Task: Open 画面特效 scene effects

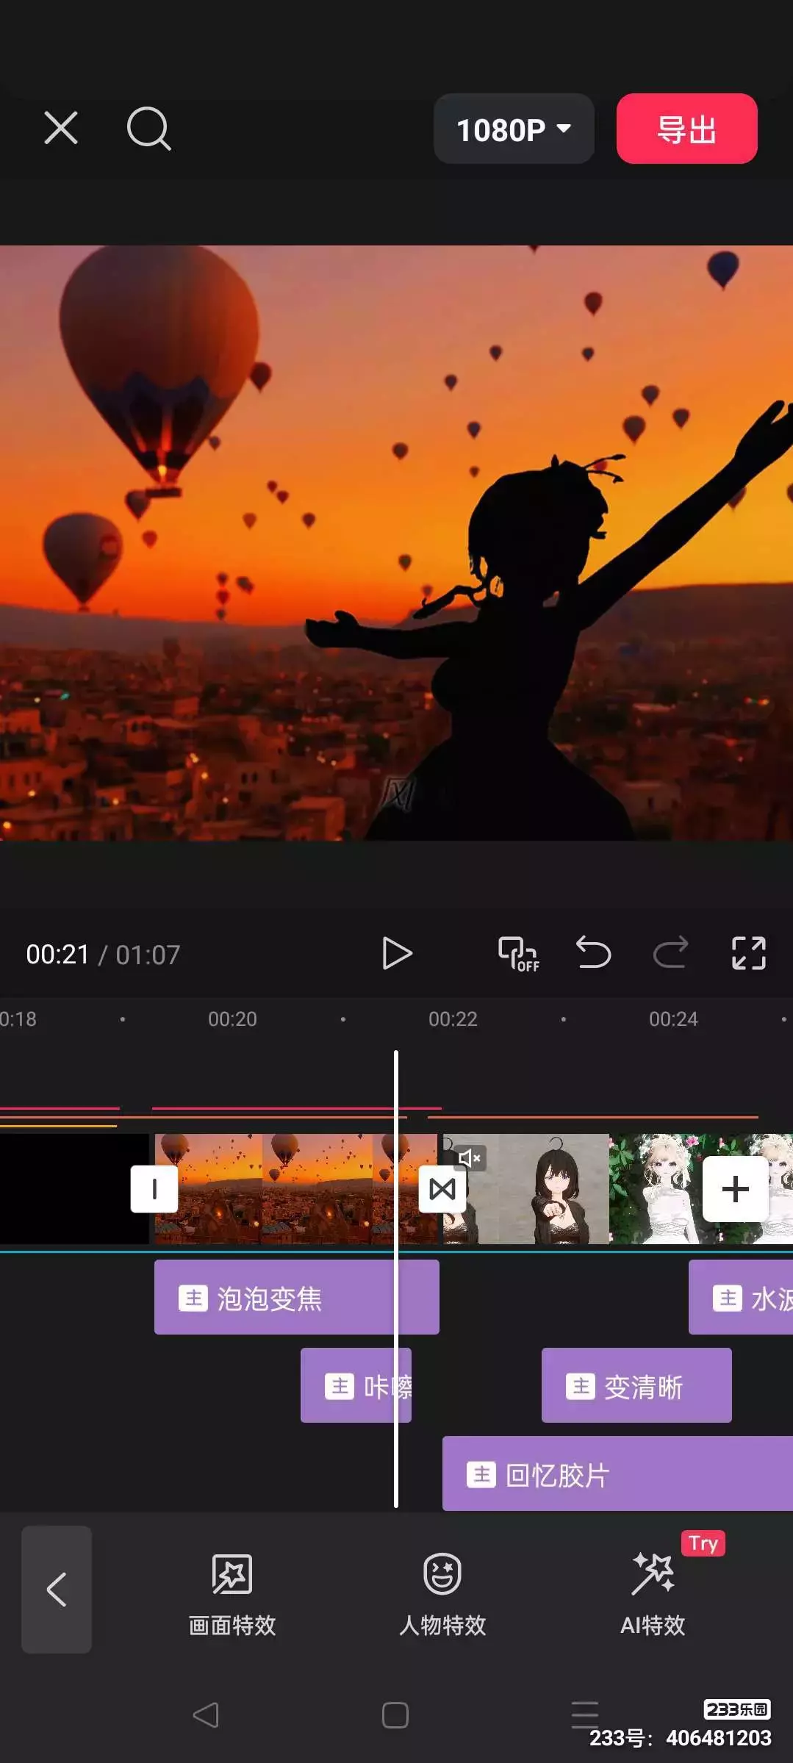Action: (232, 1595)
